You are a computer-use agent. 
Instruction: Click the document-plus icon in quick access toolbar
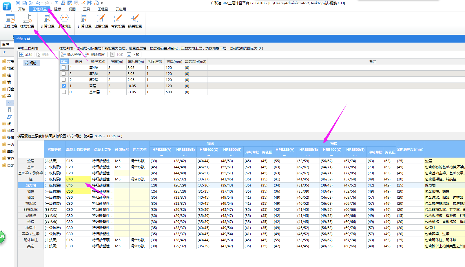pos(96,3)
